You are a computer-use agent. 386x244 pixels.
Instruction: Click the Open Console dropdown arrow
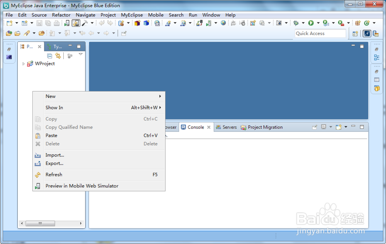(x=345, y=127)
